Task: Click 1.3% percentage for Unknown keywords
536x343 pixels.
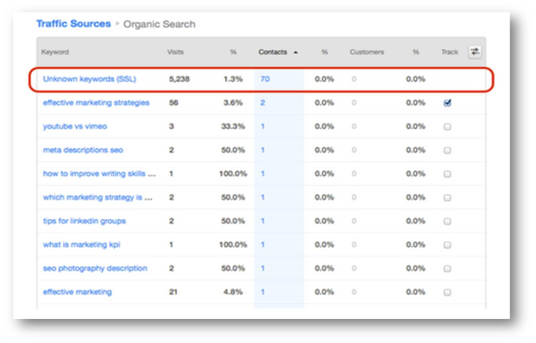Action: pyautogui.click(x=233, y=79)
